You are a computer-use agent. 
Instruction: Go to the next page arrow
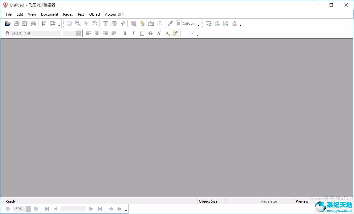91,209
